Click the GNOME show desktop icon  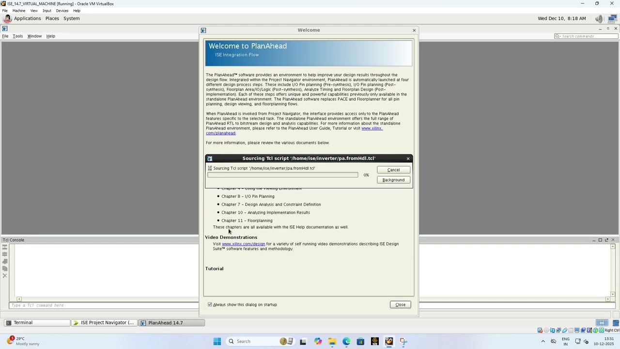[x=615, y=323]
